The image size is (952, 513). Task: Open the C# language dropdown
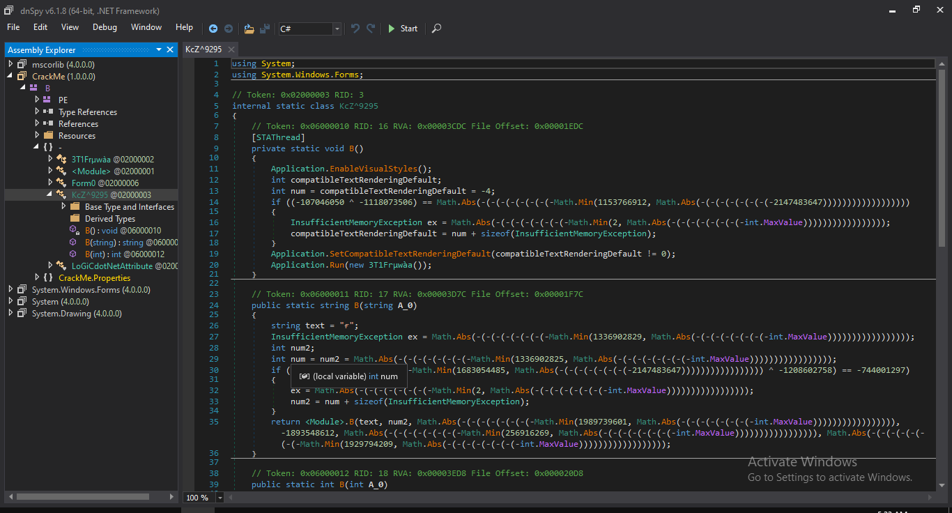(x=337, y=29)
